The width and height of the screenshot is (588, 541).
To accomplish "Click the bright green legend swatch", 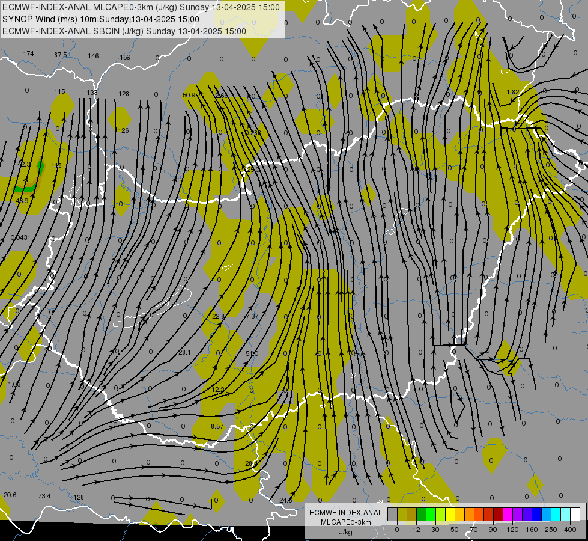I will 431,514.
